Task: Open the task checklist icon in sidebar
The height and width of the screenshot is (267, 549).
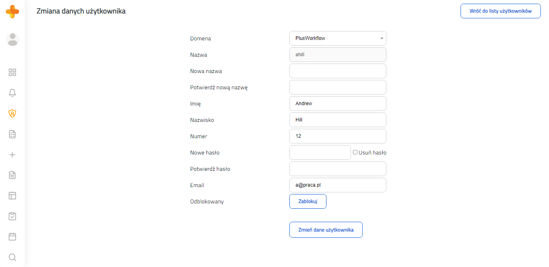Action: pyautogui.click(x=12, y=134)
